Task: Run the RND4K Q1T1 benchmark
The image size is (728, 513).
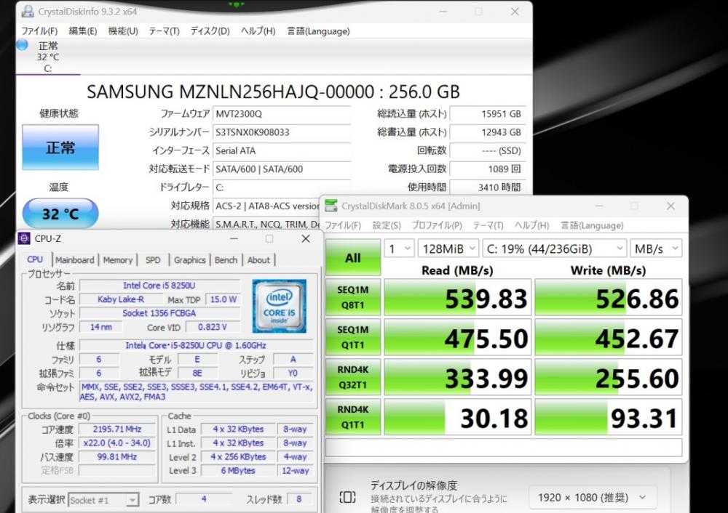Action: pyautogui.click(x=353, y=416)
